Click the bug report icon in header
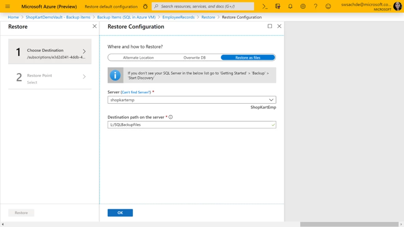This screenshot has height=227, width=404. pyautogui.click(x=145, y=6)
